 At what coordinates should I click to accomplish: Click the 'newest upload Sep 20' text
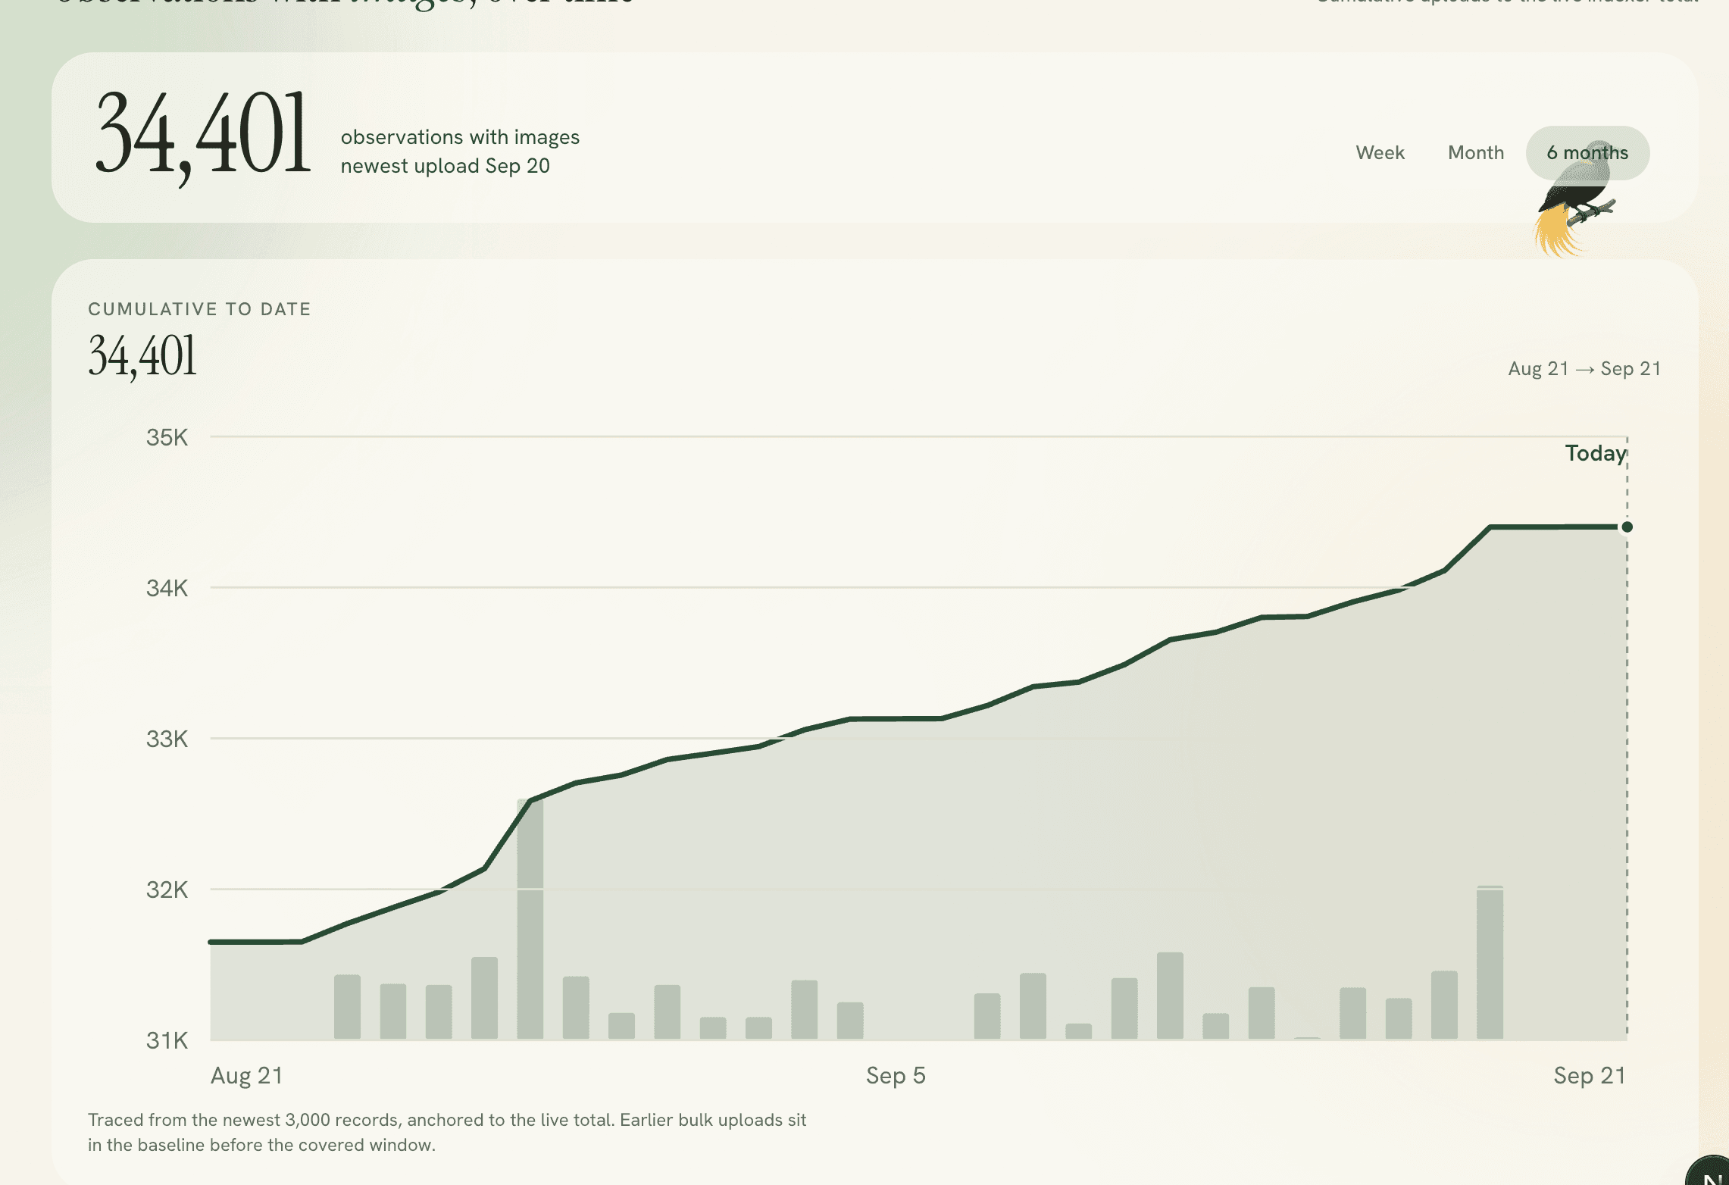[445, 166]
